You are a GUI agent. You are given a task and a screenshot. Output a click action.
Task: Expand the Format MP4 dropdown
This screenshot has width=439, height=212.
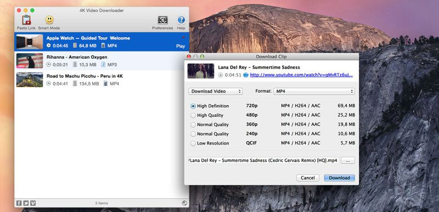click(314, 91)
